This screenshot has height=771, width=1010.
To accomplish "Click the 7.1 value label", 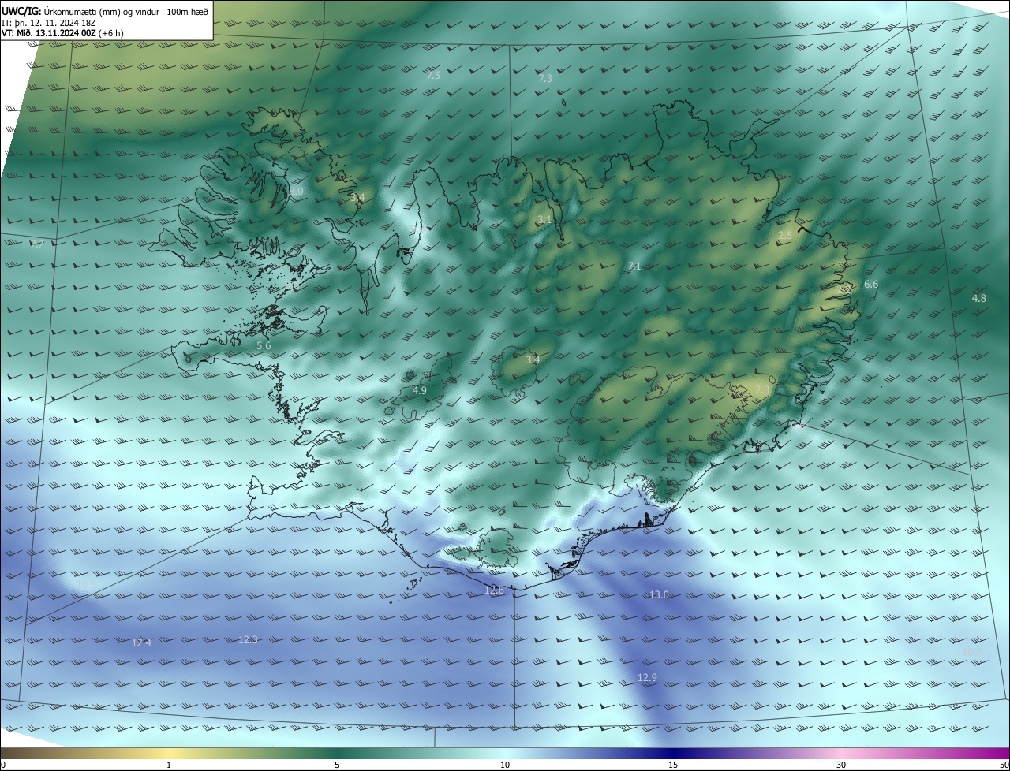I will click(634, 266).
